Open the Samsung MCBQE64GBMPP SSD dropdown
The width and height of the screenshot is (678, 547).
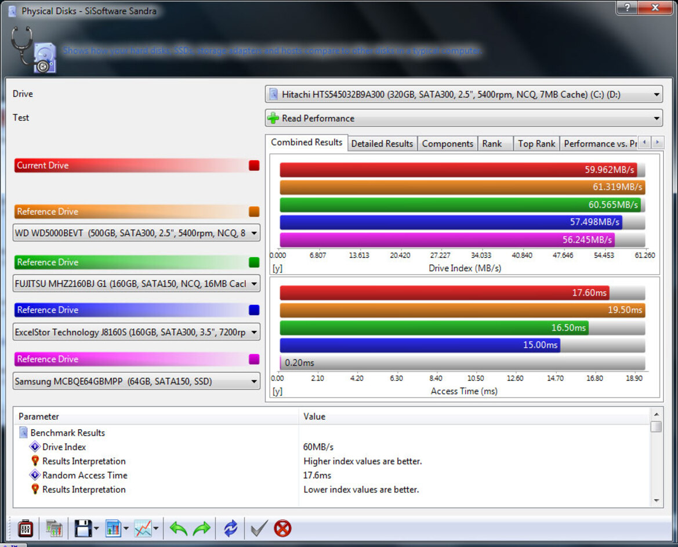point(136,382)
